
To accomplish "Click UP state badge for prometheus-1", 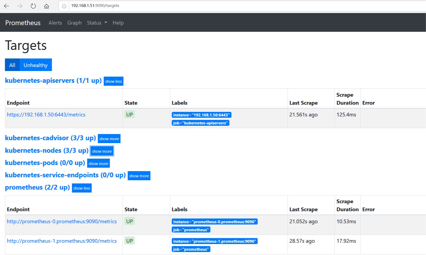I will point(129,241).
